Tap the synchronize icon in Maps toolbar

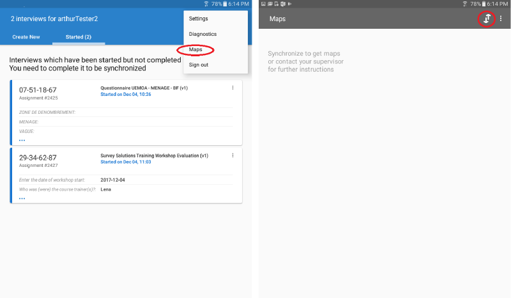tap(487, 19)
